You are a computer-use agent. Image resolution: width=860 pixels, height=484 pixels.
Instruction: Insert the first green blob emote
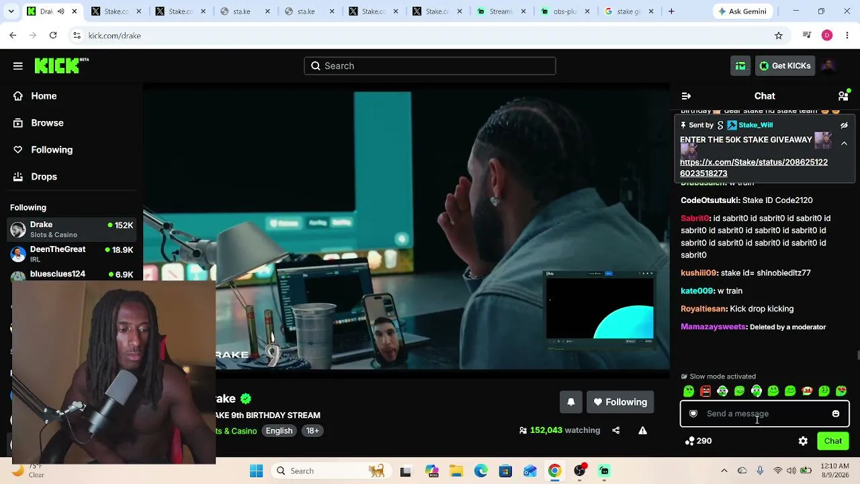(x=689, y=391)
